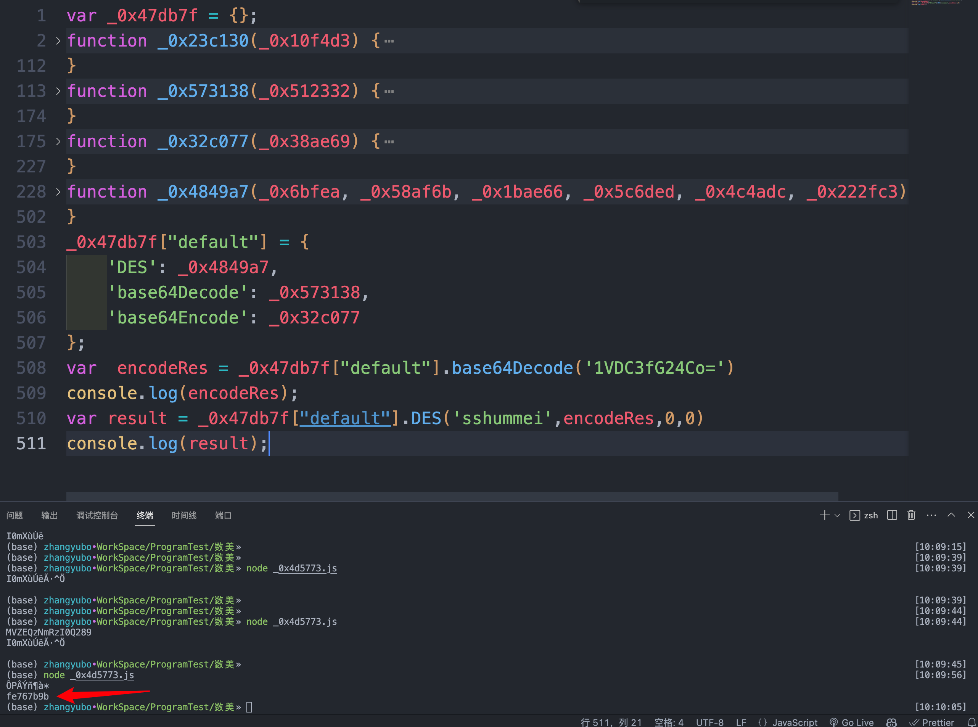Select the 终端 tab
Viewport: 978px width, 727px height.
(145, 515)
